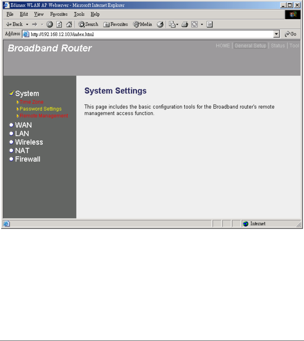
Task: Click the Forward arrow button
Action: point(34,24)
